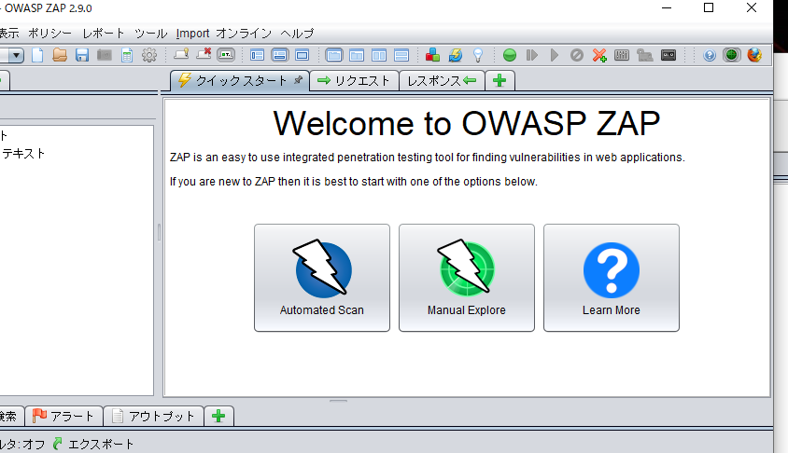This screenshot has height=453, width=788.
Task: Toggle show tab names and icons button
Action: 226,55
